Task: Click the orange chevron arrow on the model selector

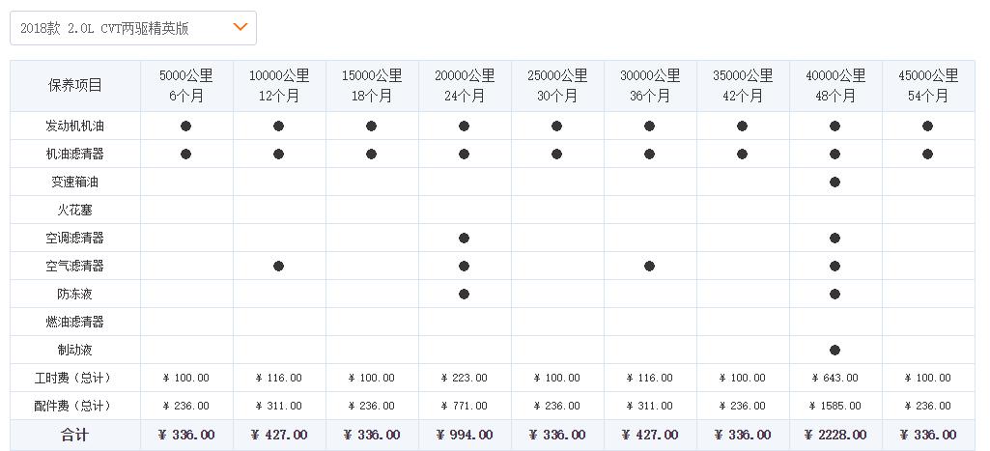Action: 240,27
